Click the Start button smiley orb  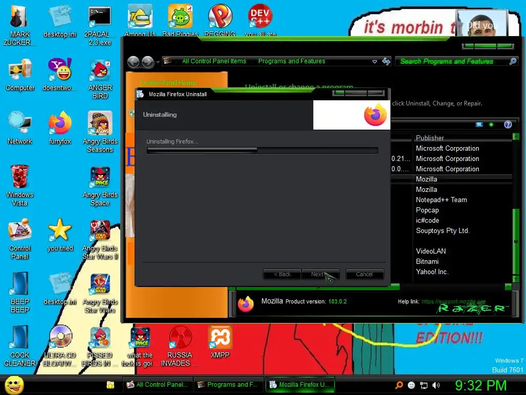(14, 385)
